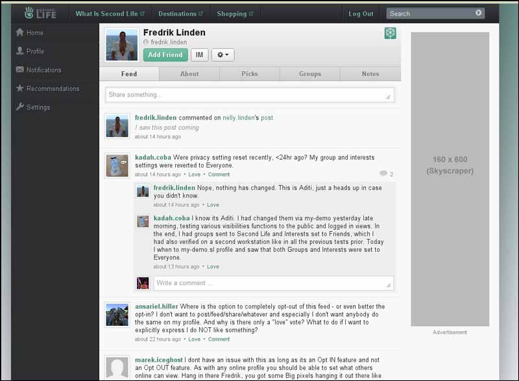The height and width of the screenshot is (381, 519).
Task: Click the green cube icon in profile header
Action: [390, 33]
